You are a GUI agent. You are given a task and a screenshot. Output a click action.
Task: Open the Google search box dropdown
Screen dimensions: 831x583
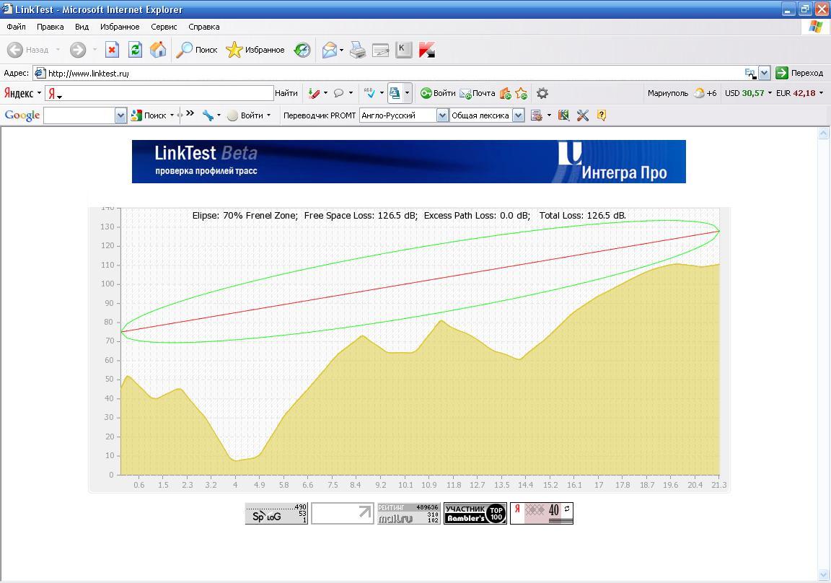pyautogui.click(x=120, y=115)
